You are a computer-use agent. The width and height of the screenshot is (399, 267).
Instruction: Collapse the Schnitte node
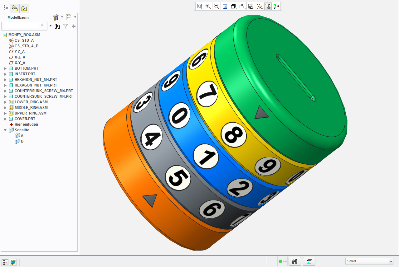coord(5,130)
